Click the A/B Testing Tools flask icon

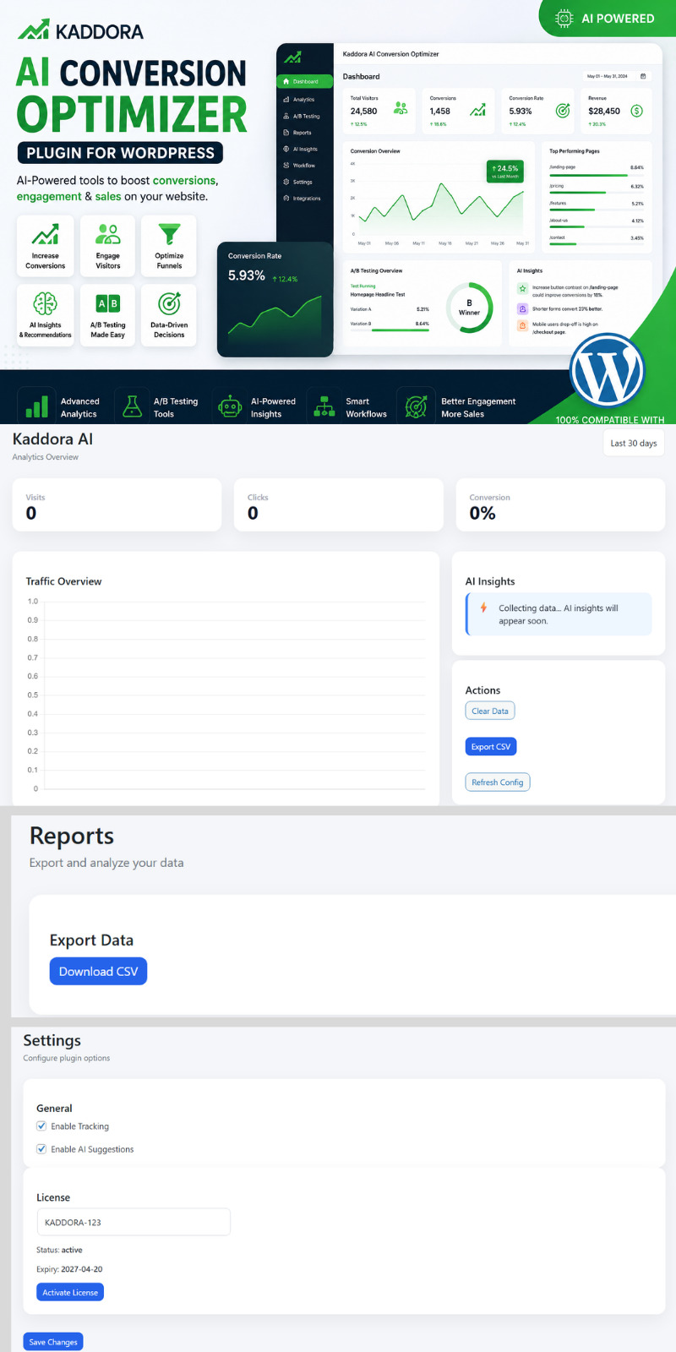click(x=132, y=406)
